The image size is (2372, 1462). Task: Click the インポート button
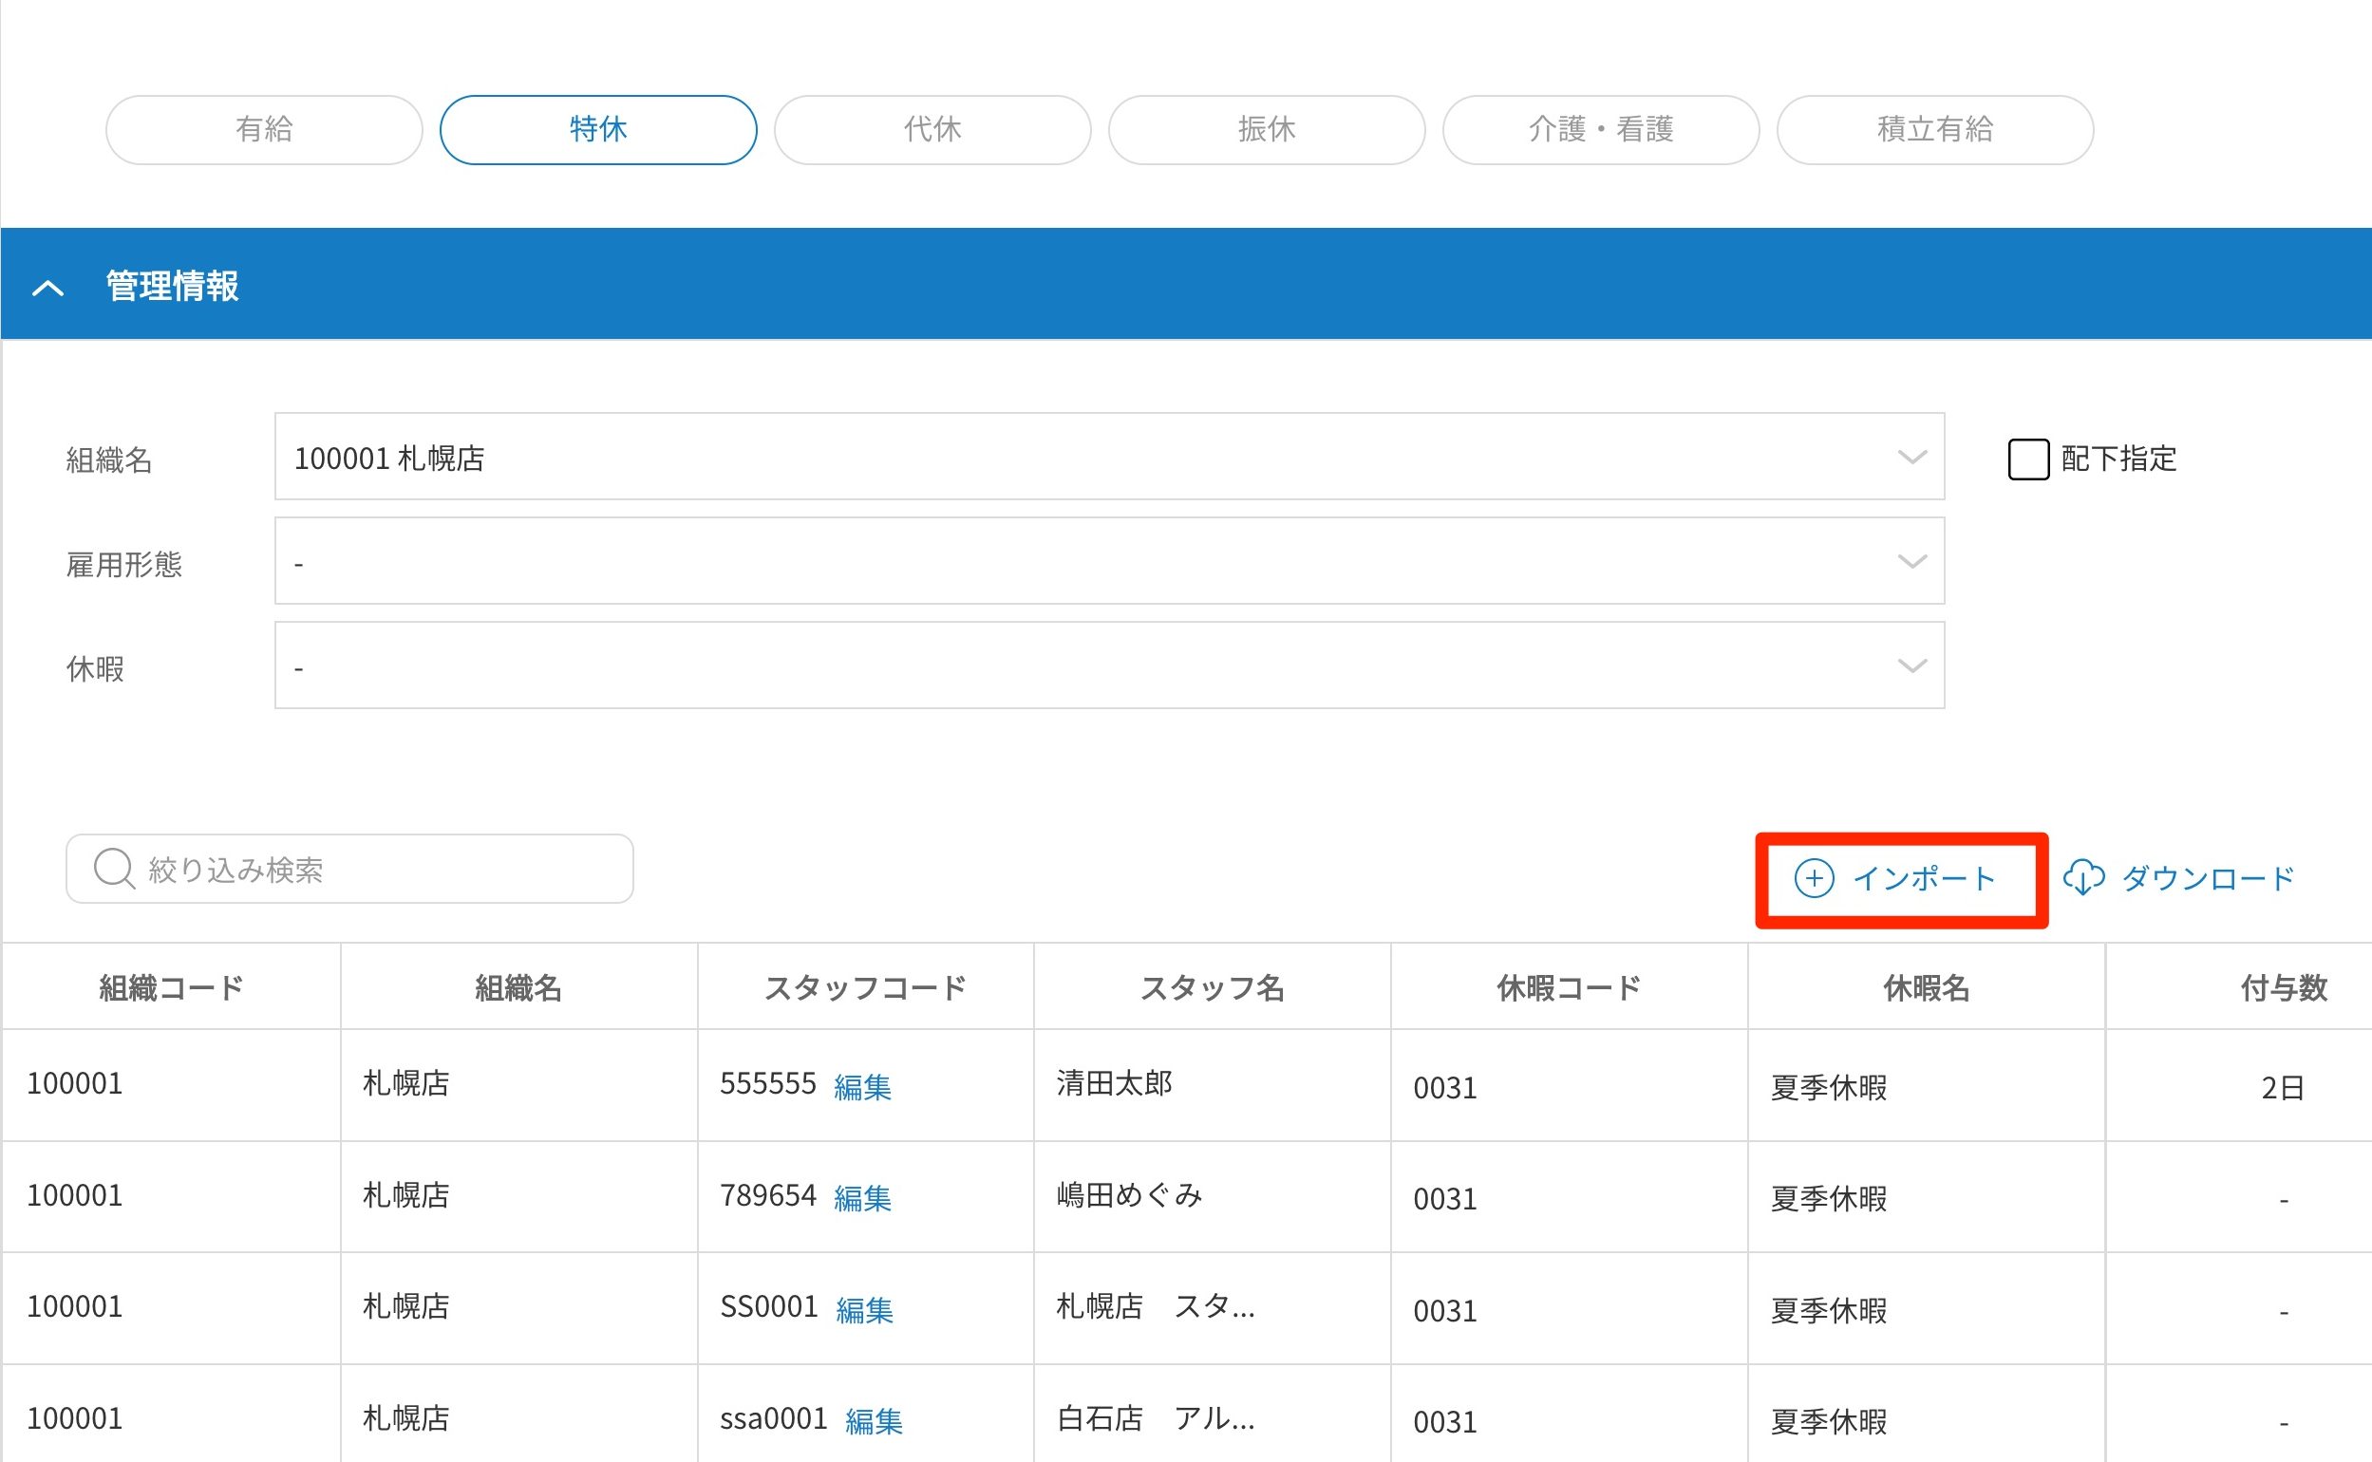point(1922,878)
